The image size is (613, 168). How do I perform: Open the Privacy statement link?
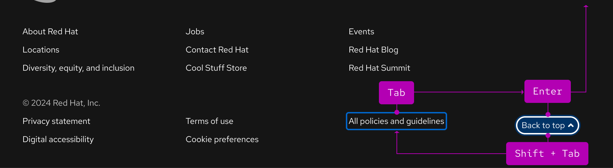click(x=56, y=121)
